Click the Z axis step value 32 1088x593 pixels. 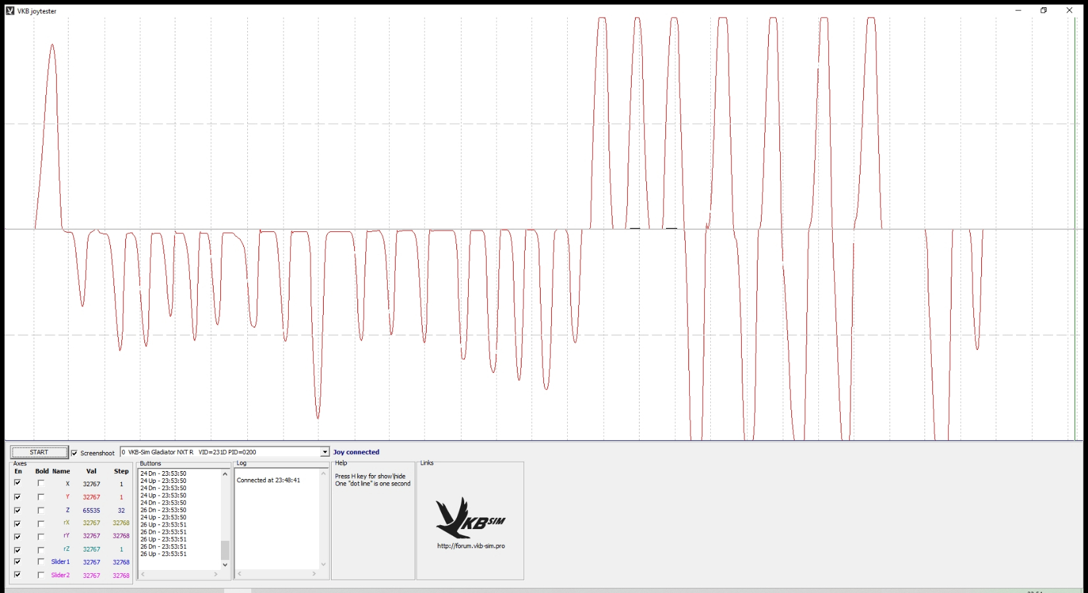click(121, 511)
